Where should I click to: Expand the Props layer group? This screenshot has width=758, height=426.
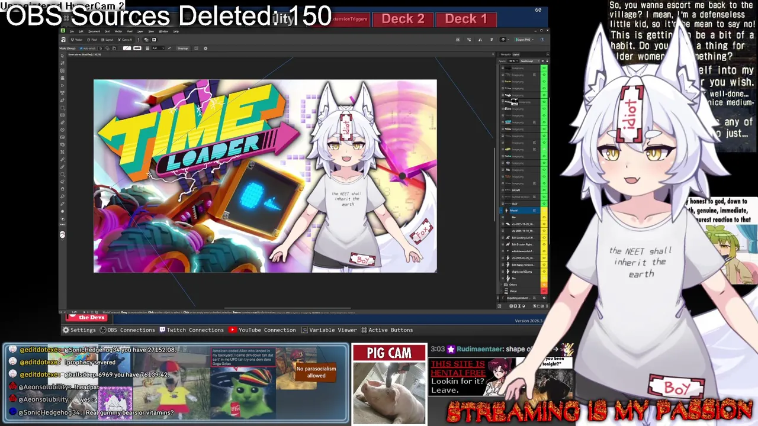coord(501,291)
